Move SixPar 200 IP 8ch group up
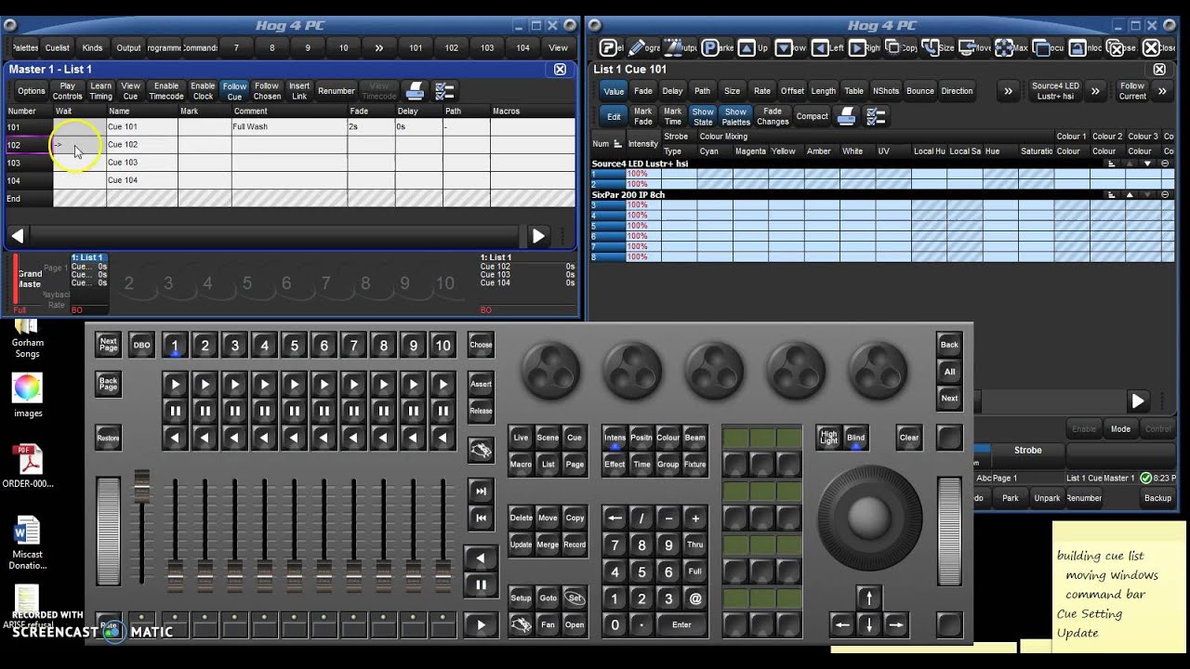 pos(1130,195)
